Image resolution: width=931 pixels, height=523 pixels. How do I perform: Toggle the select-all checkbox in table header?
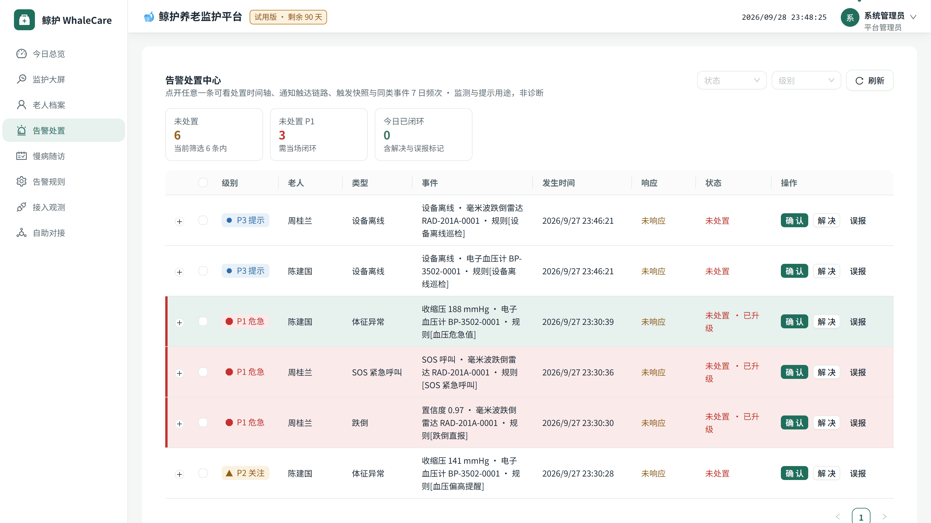pyautogui.click(x=203, y=183)
